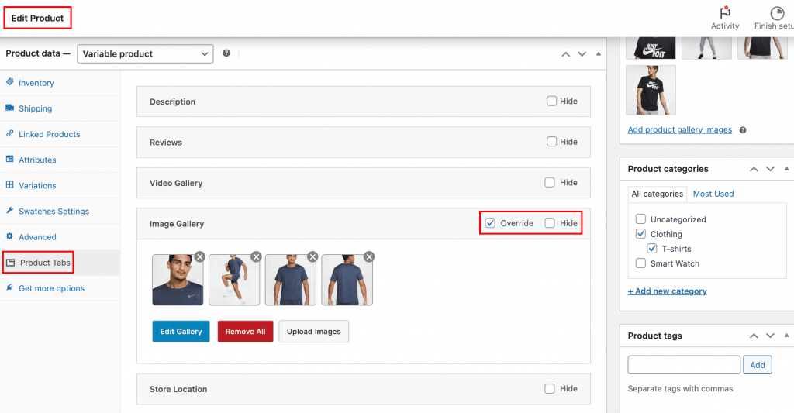Collapse the Product data panel
Screen dimensions: 794x413
(598, 54)
